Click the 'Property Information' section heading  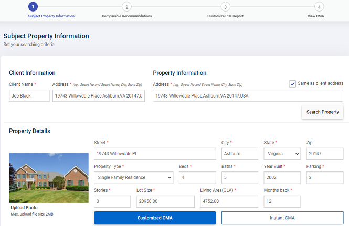point(179,73)
